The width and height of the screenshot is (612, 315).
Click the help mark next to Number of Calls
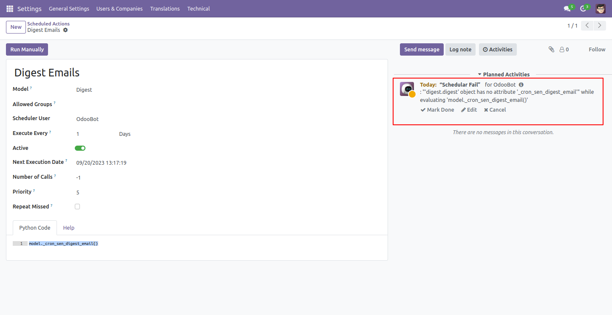(55, 175)
